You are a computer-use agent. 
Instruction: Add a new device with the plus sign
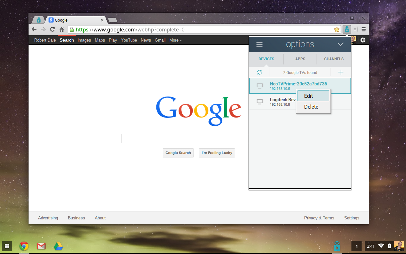tap(340, 72)
